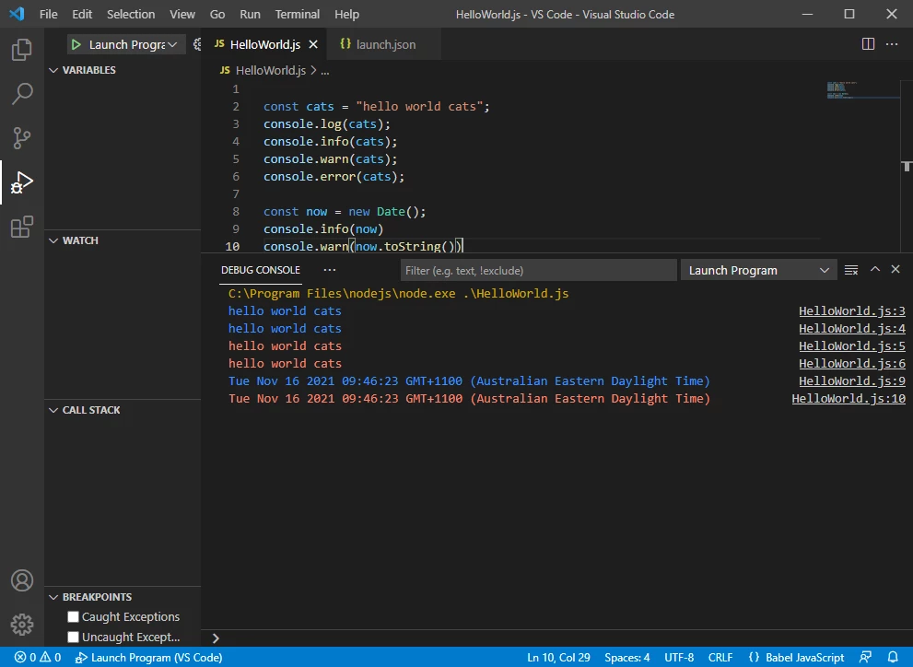The image size is (913, 667).
Task: Click Spaces: 4 indentation setting
Action: pyautogui.click(x=627, y=657)
